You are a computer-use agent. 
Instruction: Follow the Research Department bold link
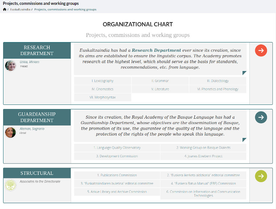156,50
